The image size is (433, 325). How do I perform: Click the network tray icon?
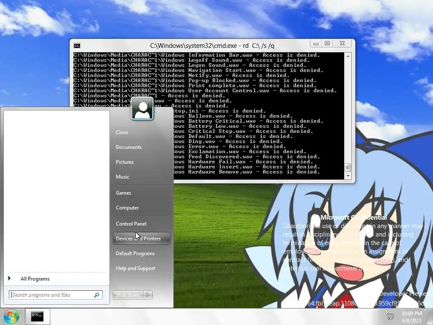point(390,317)
